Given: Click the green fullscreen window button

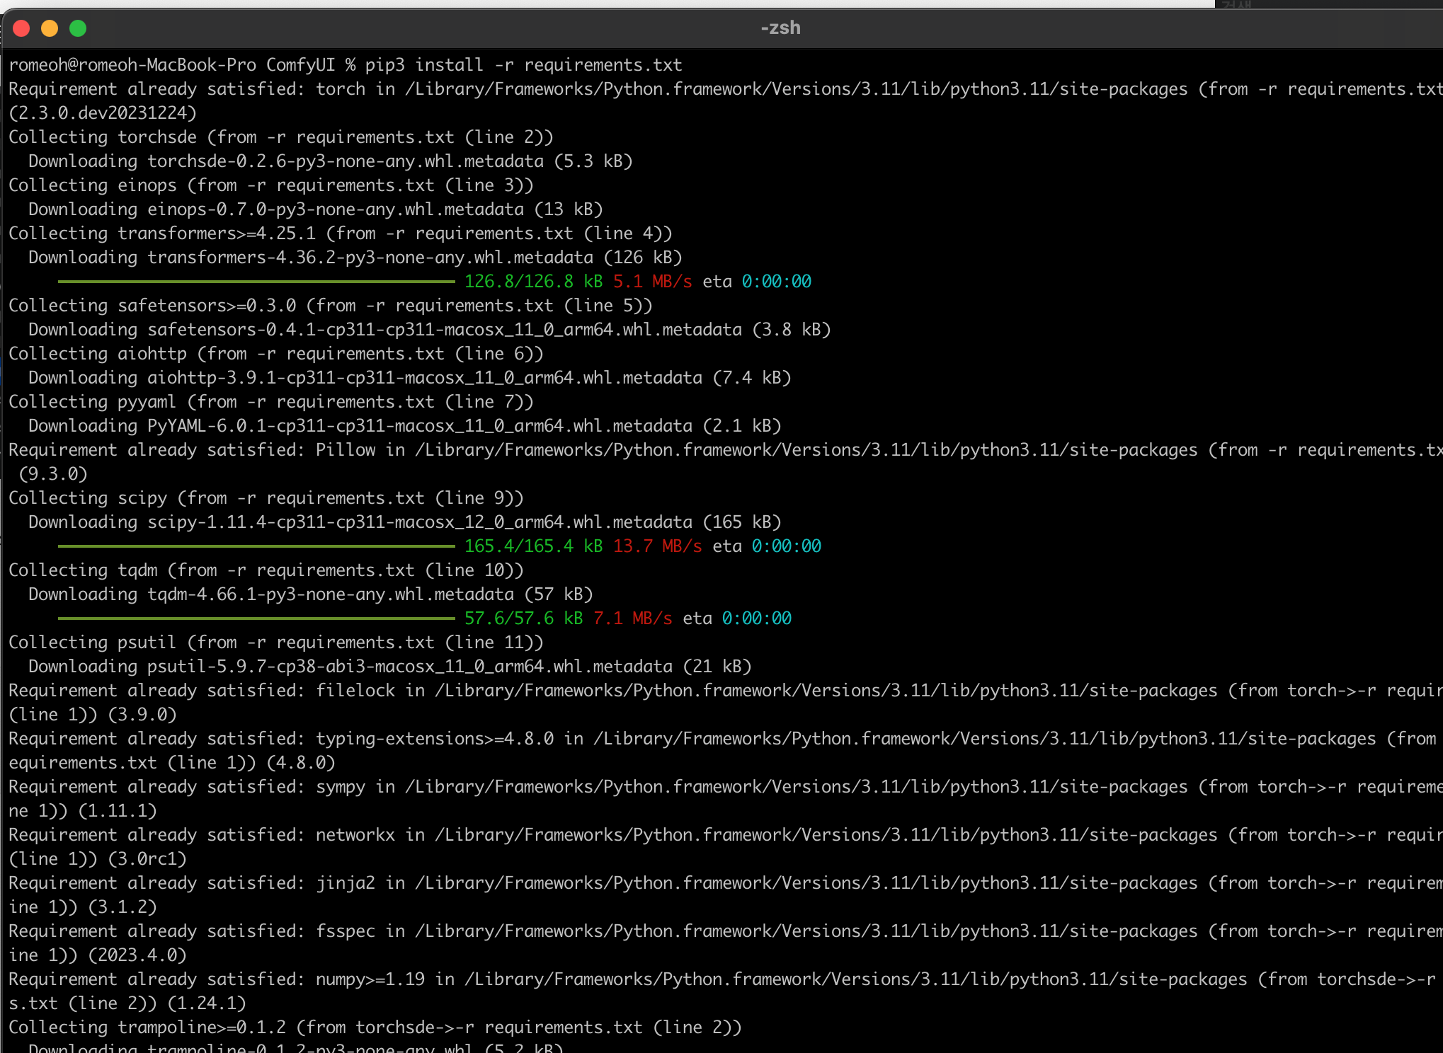Looking at the screenshot, I should point(78,28).
